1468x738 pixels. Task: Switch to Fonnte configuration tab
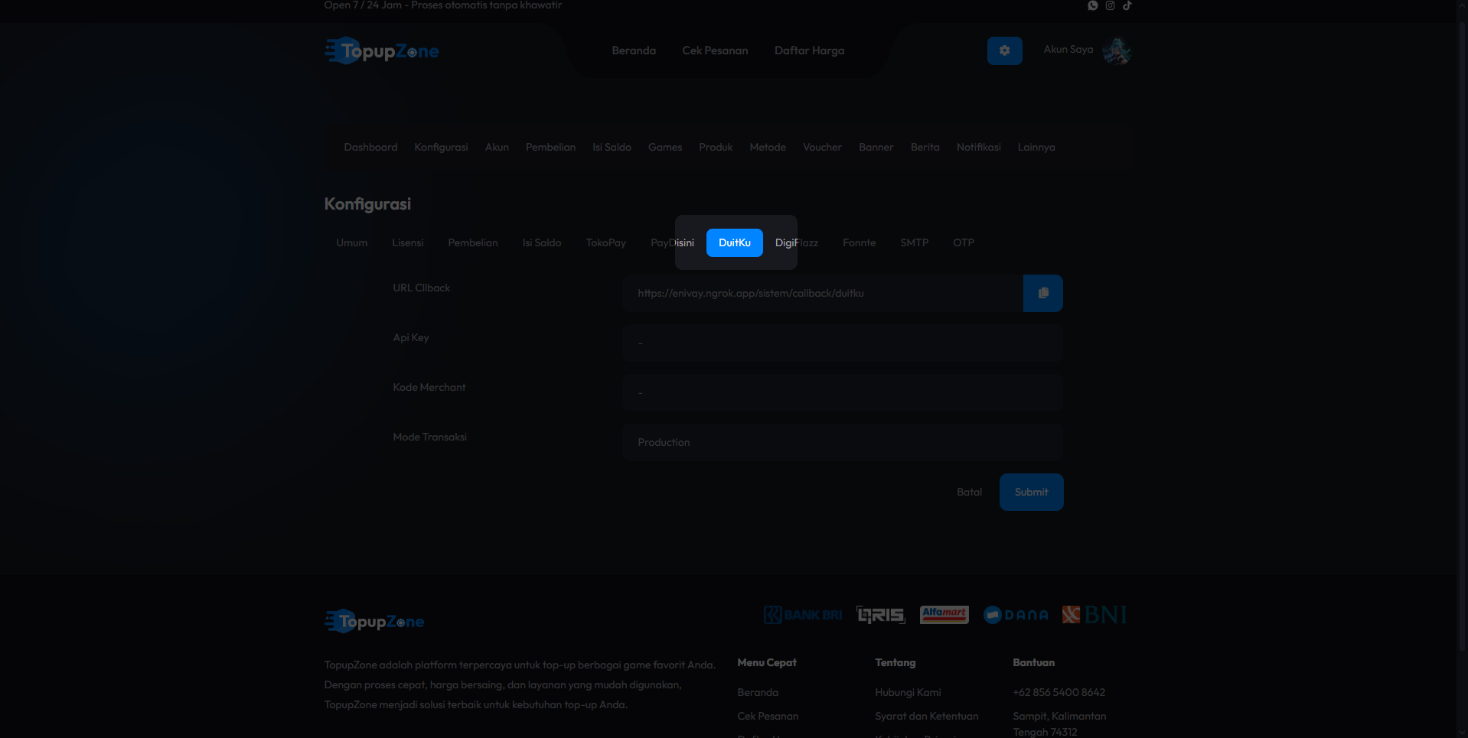point(859,242)
